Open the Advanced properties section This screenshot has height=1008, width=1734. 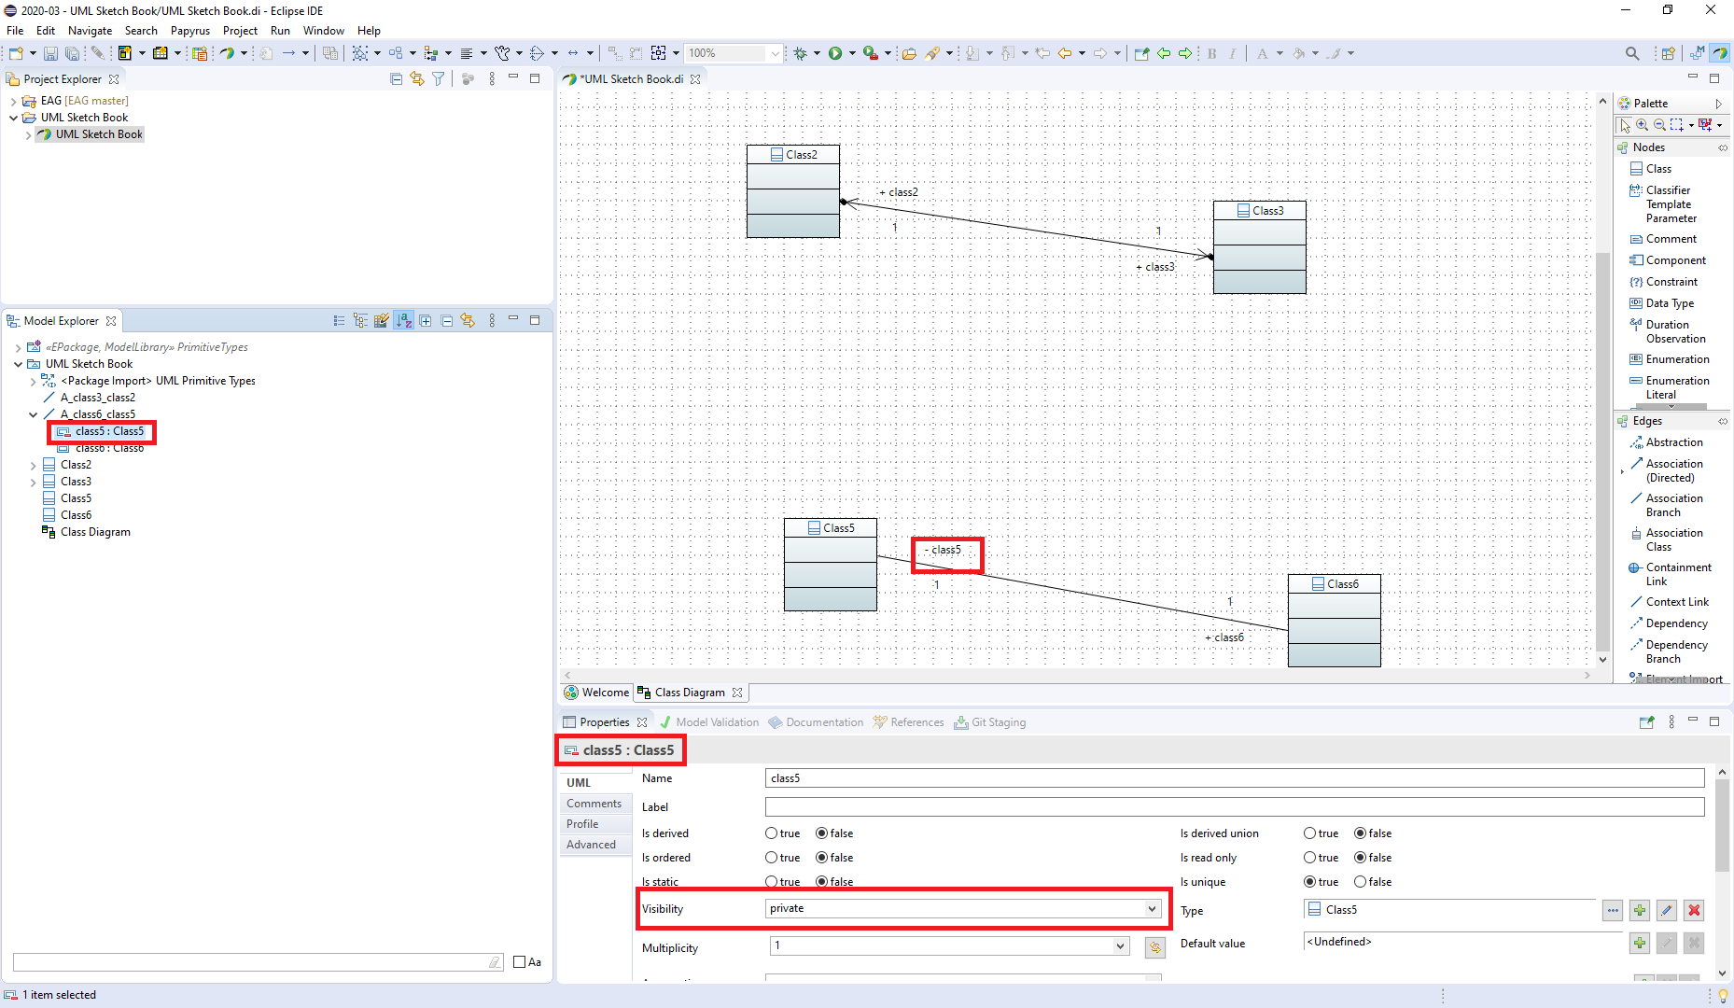pos(591,845)
